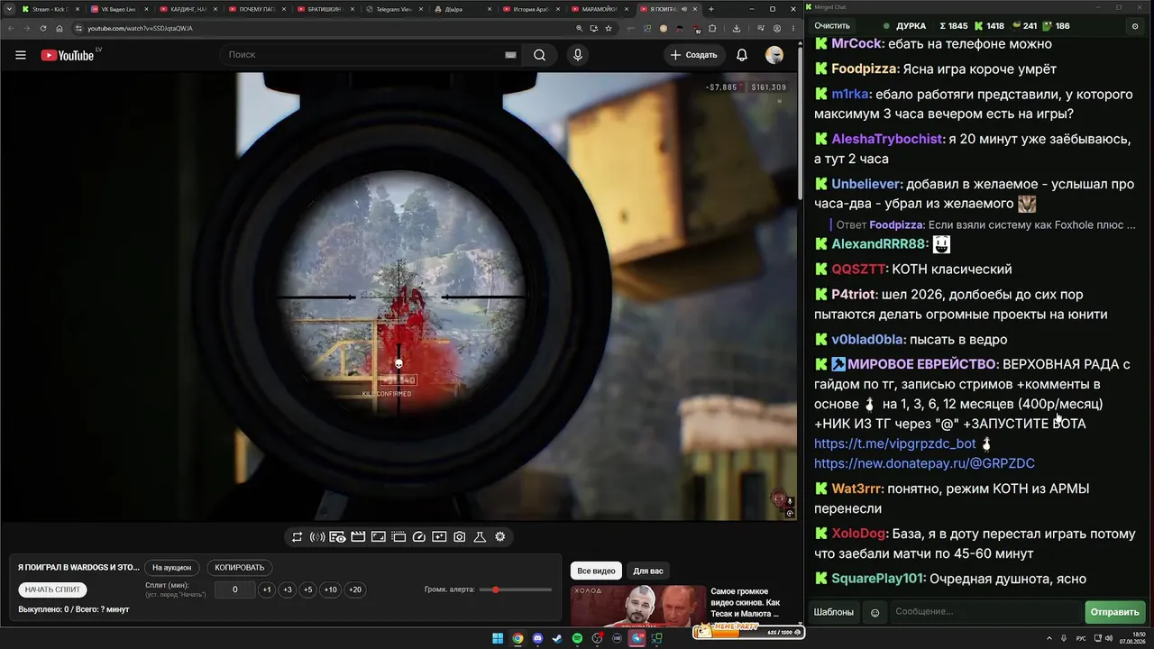This screenshot has width=1154, height=649.
Task: Add +3 minutes to split
Action: [x=288, y=590]
